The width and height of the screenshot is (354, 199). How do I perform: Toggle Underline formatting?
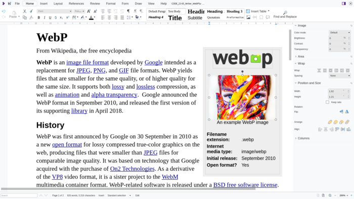[x=50, y=18]
